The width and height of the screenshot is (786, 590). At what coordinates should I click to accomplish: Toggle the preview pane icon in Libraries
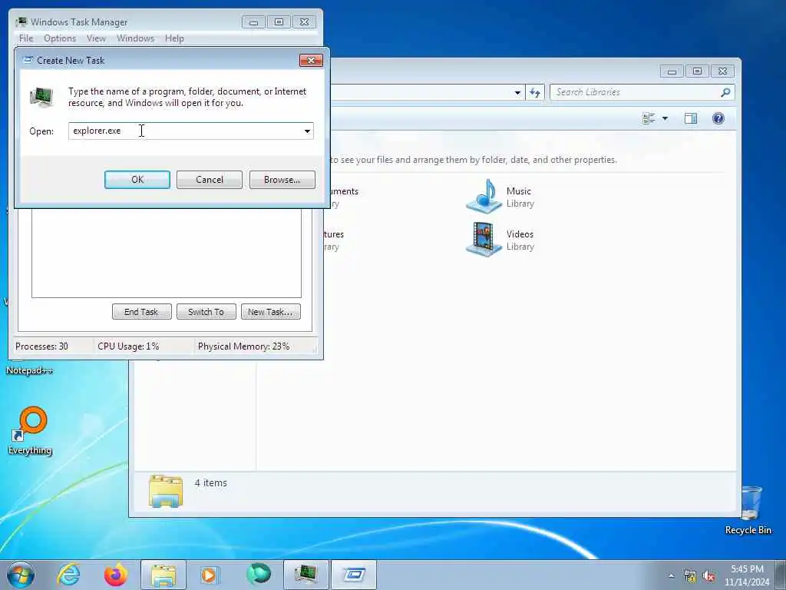691,118
